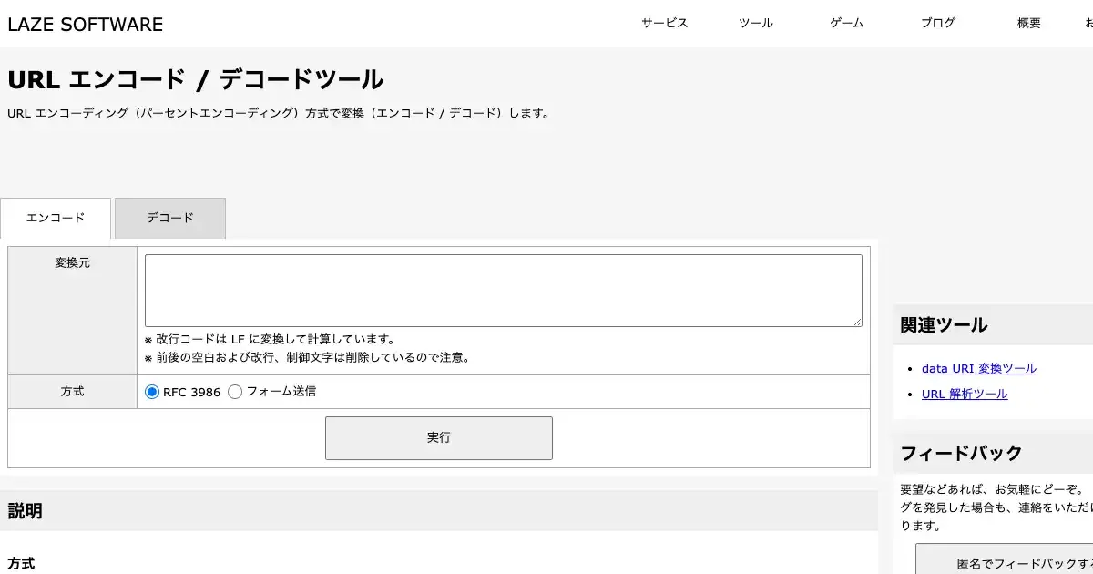Click the 匿名でフィードバック button

coord(1004,564)
